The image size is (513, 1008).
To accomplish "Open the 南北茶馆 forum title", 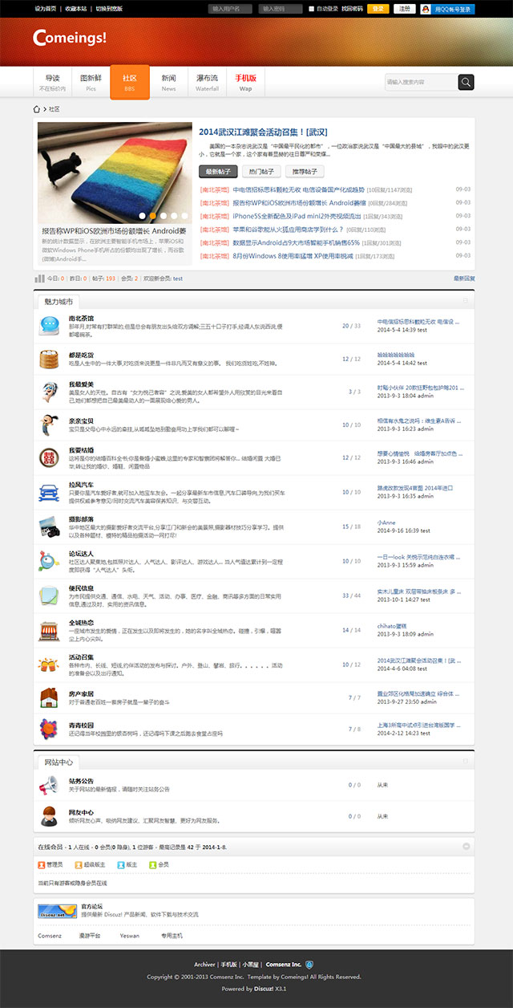I will point(81,319).
